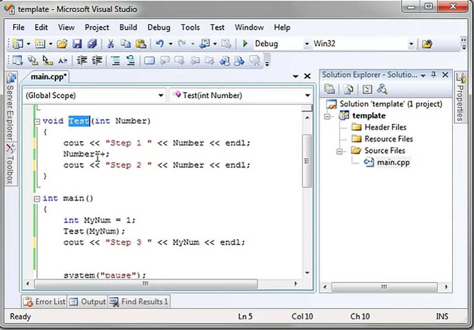Toggle Show All Files in Solution Explorer

tap(349, 89)
